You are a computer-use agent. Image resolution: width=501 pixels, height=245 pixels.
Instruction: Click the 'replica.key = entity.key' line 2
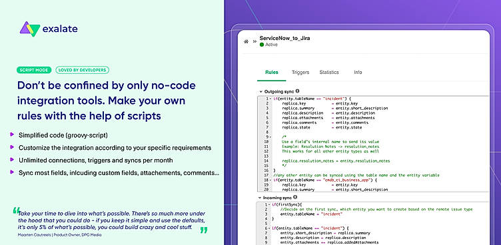point(320,103)
